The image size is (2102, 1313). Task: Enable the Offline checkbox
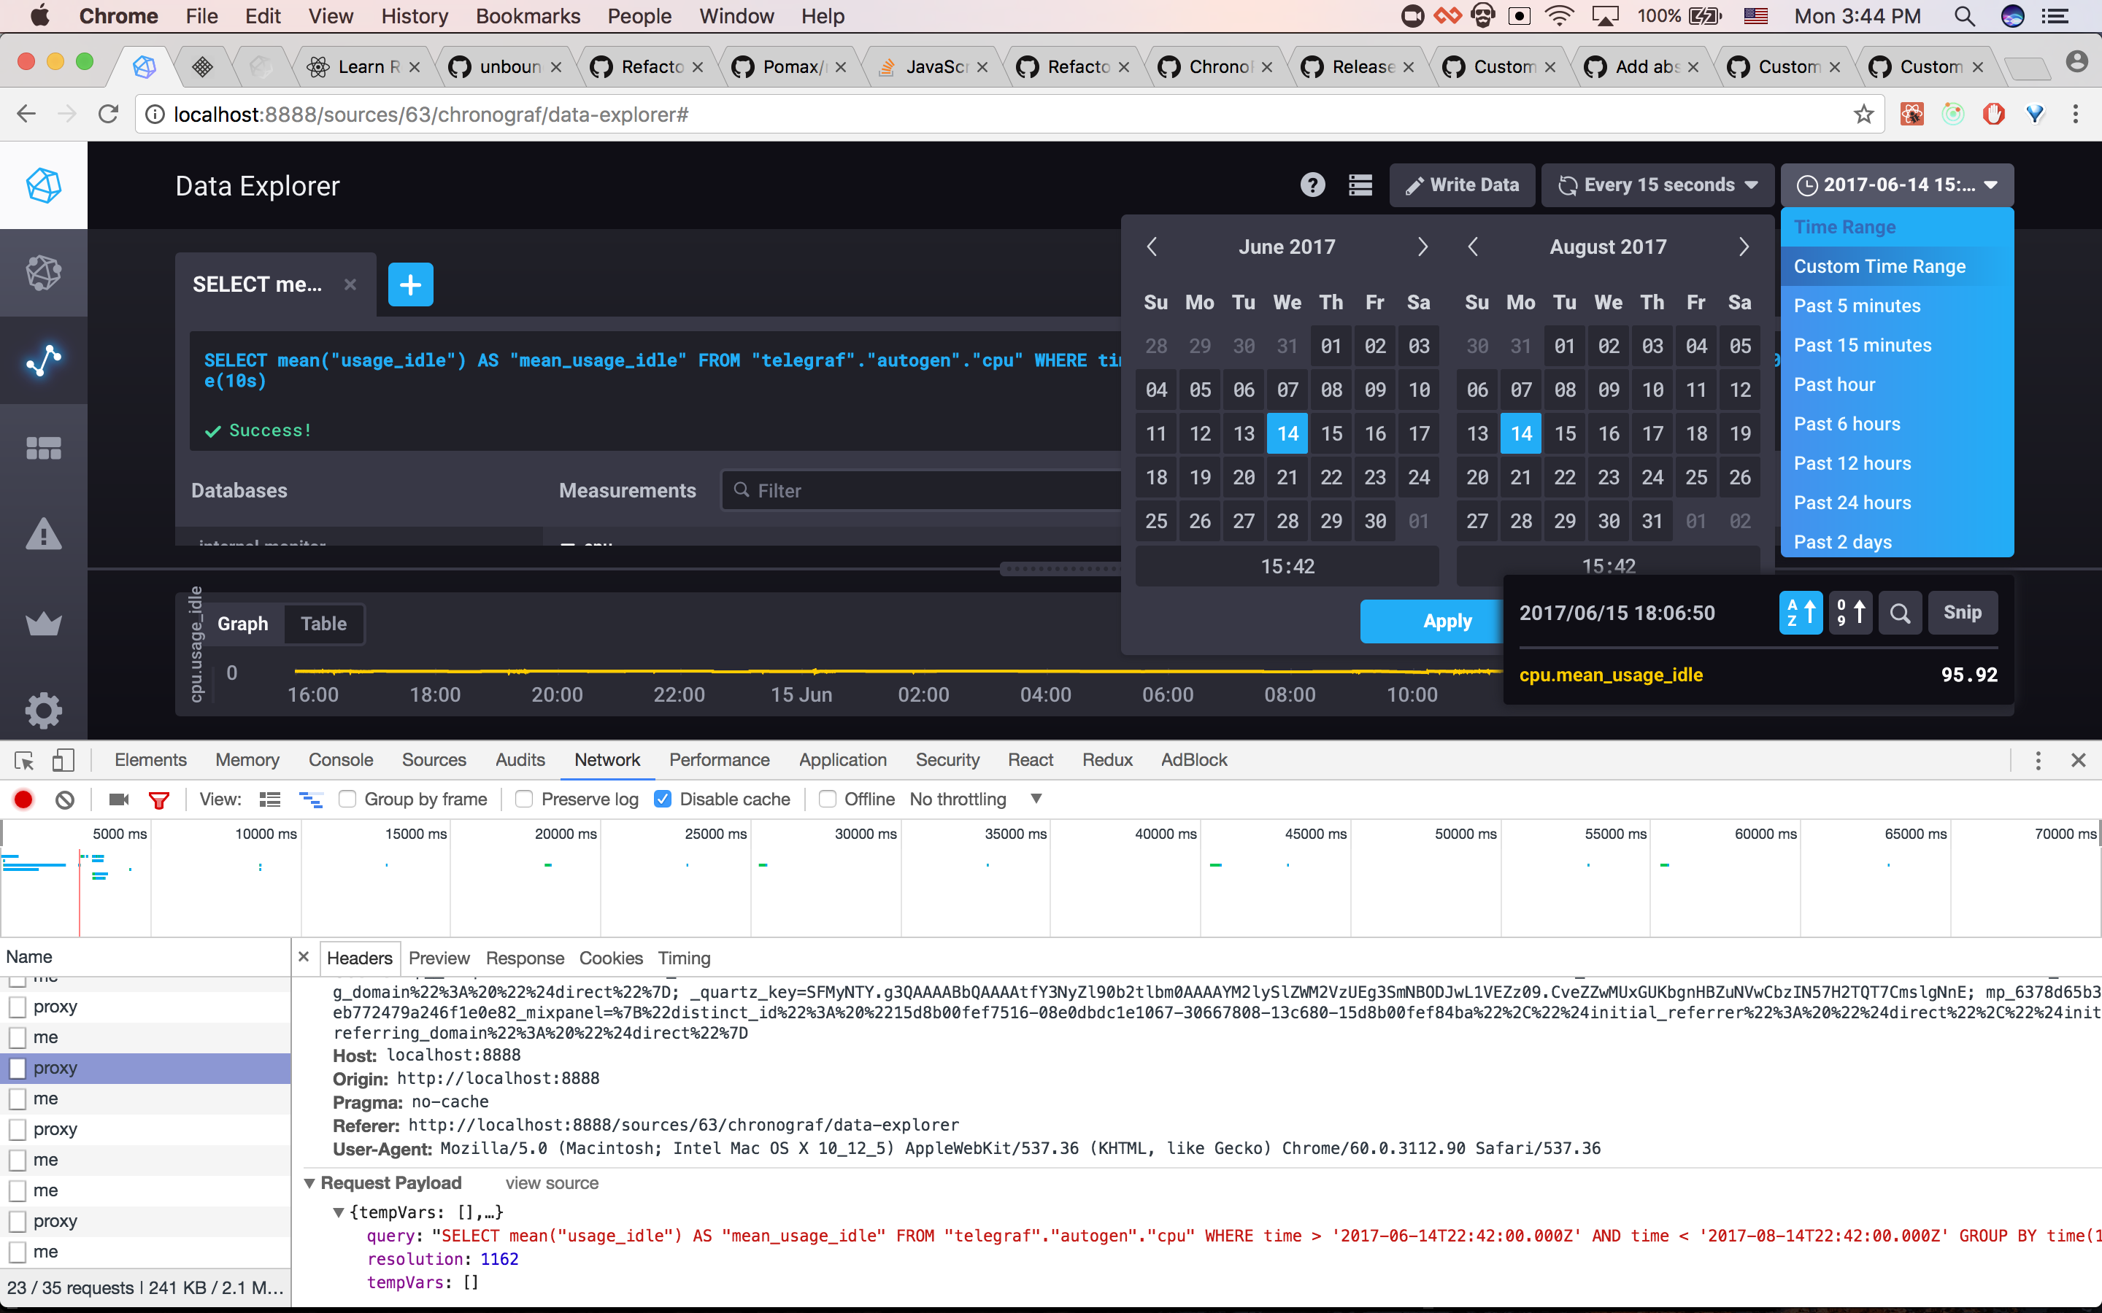click(828, 799)
